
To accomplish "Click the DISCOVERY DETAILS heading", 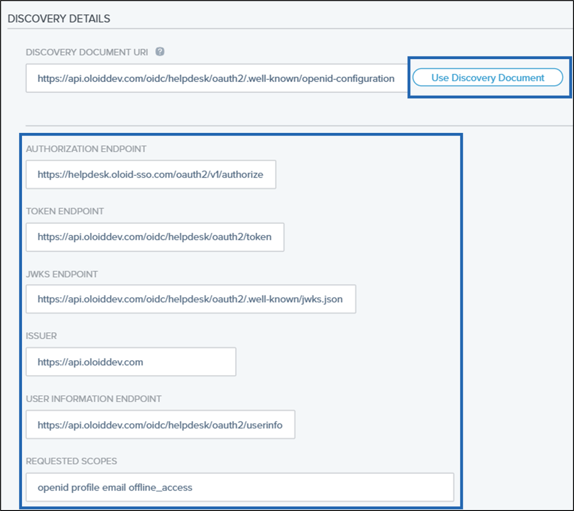I will (x=59, y=19).
